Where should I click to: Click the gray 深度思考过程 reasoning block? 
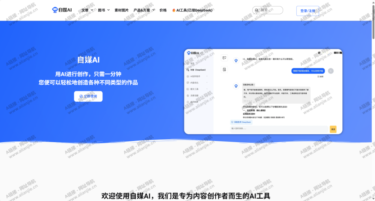point(276,95)
